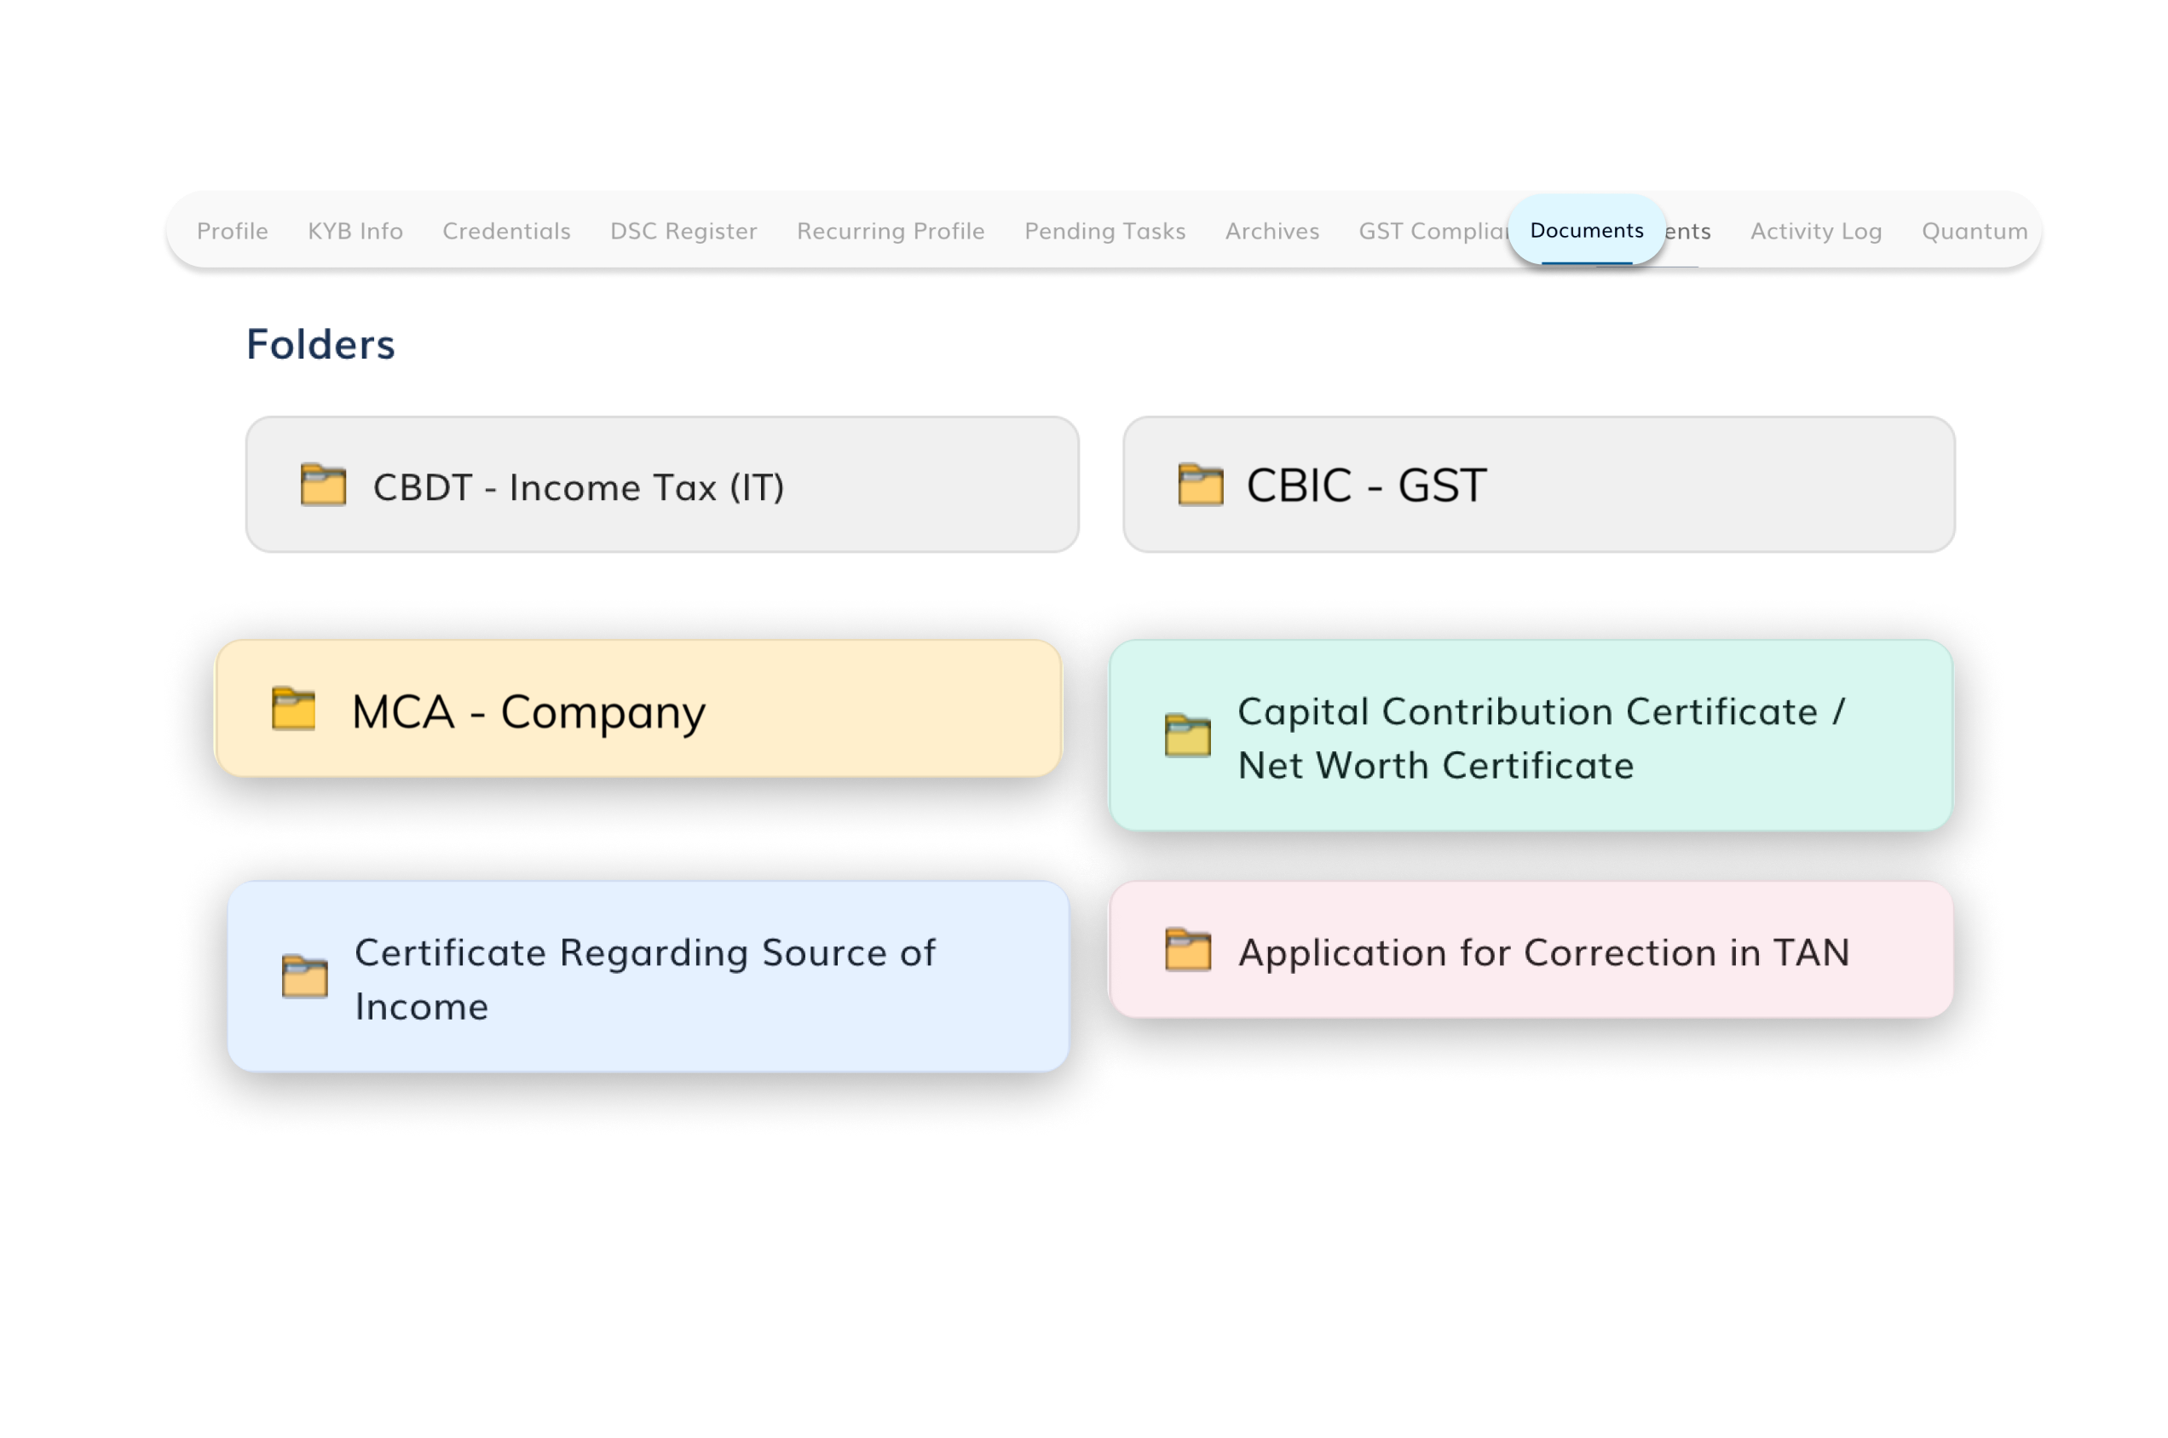Go to the Credentials tab
2168x1438 pixels.
click(x=506, y=231)
